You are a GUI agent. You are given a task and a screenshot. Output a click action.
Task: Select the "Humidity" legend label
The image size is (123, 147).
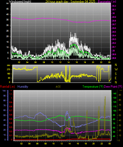tap(23, 87)
